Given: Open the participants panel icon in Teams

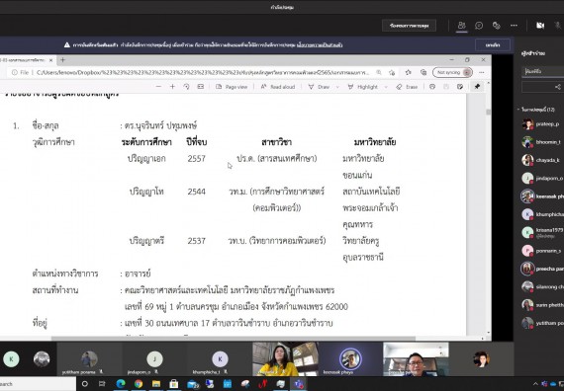Looking at the screenshot, I should [461, 26].
